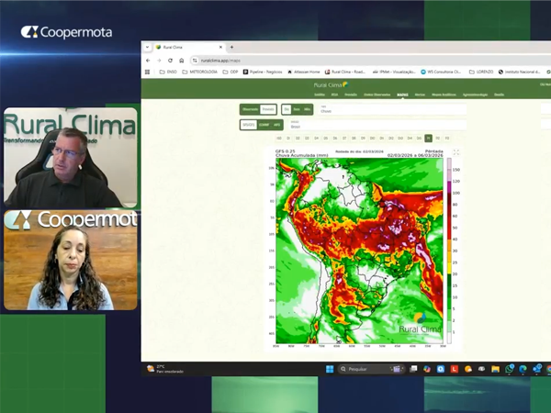Select the P3 pentad button

tap(447, 139)
